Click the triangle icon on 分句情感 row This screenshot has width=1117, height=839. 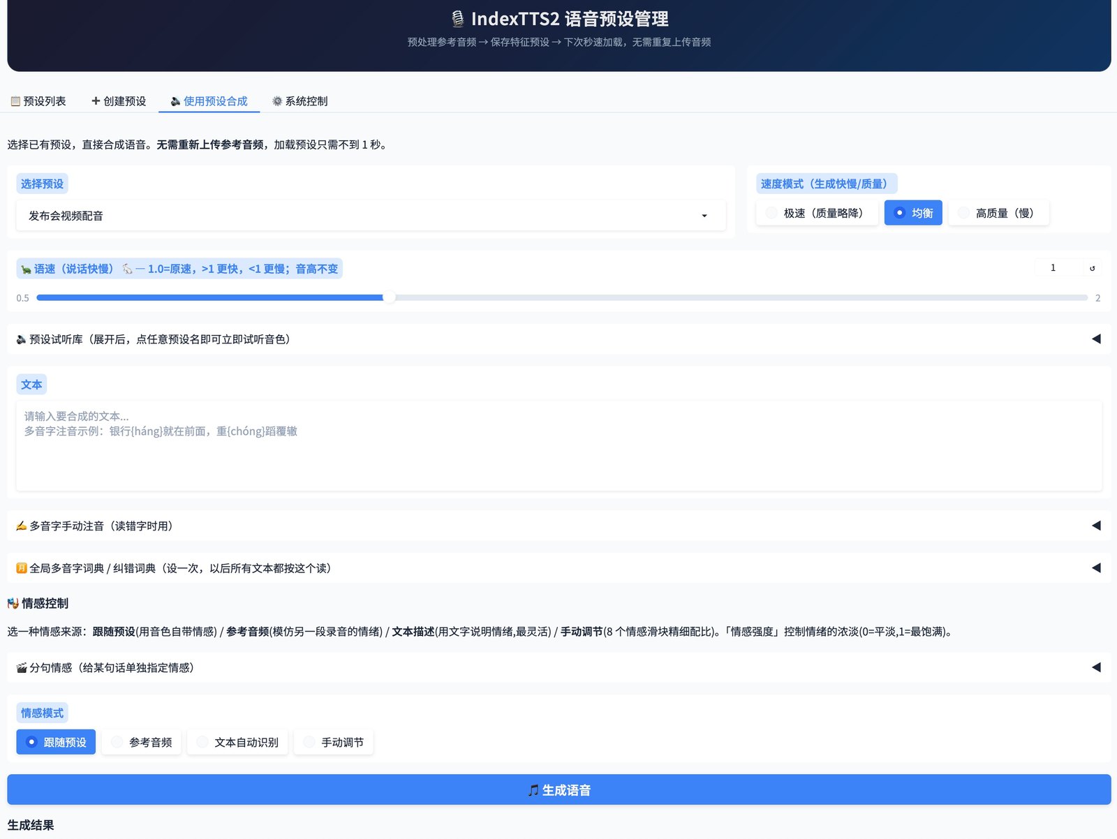[1096, 667]
